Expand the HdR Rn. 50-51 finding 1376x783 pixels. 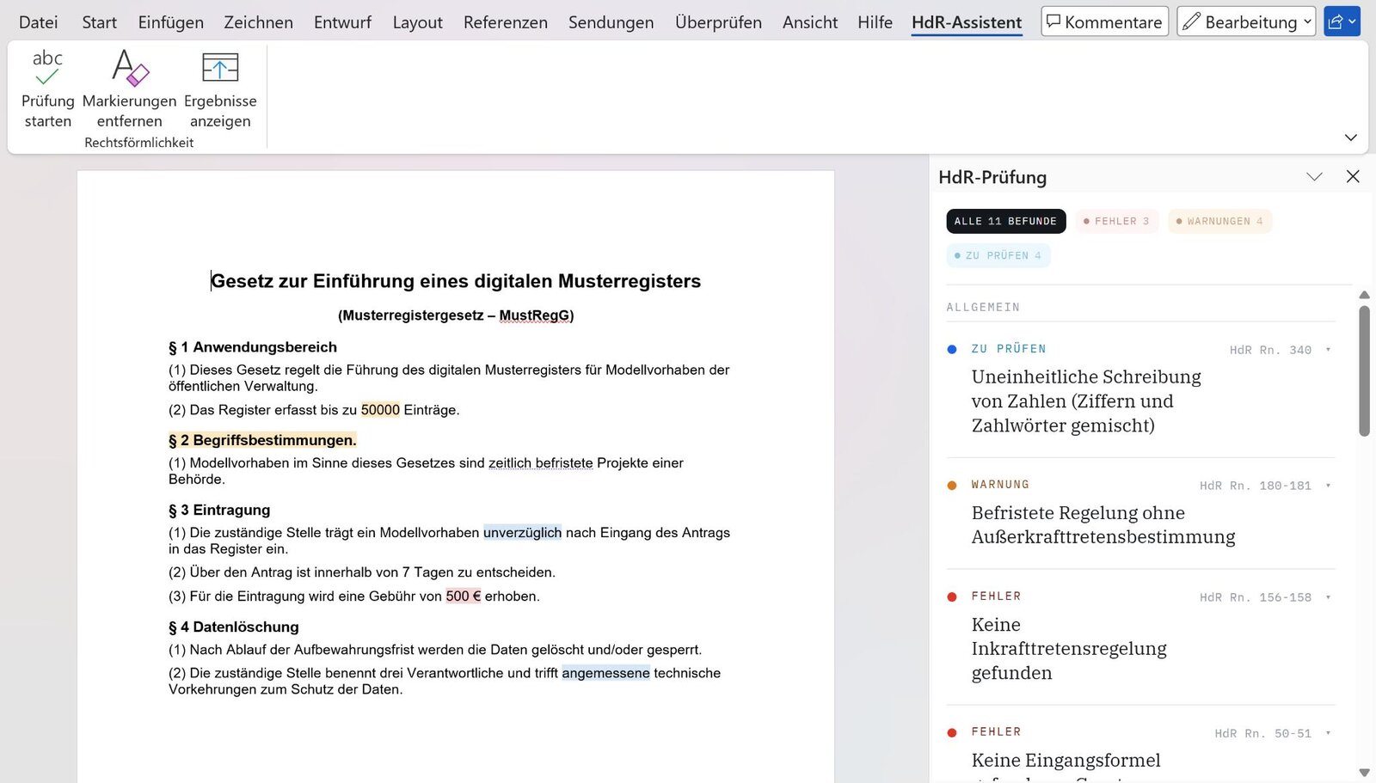(1329, 733)
